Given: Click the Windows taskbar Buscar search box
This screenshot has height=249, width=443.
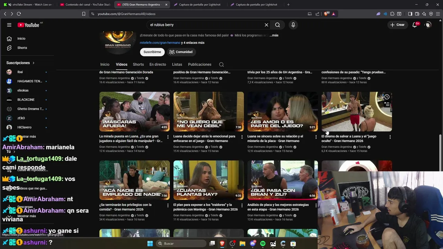Looking at the screenshot, I should [x=181, y=243].
